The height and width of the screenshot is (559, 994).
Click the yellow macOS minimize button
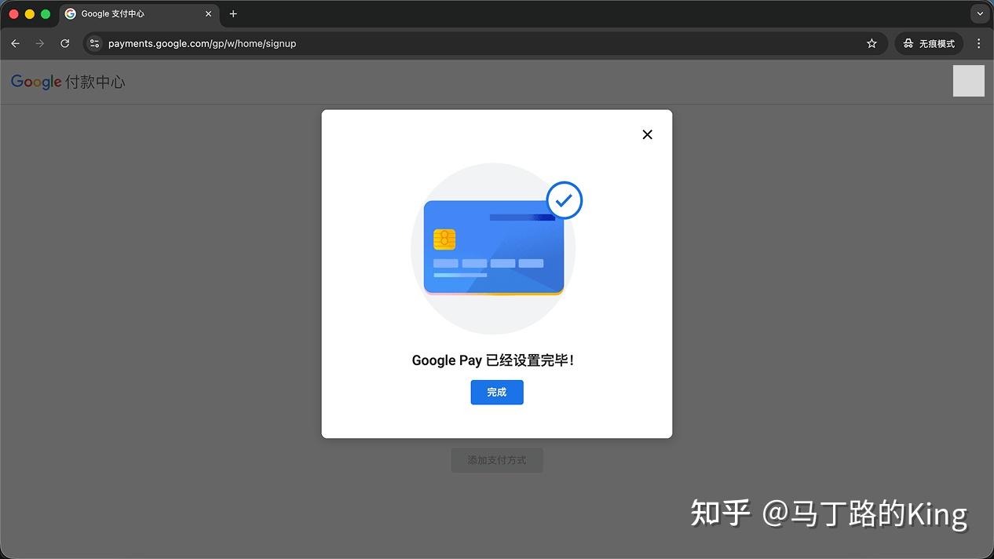point(30,14)
